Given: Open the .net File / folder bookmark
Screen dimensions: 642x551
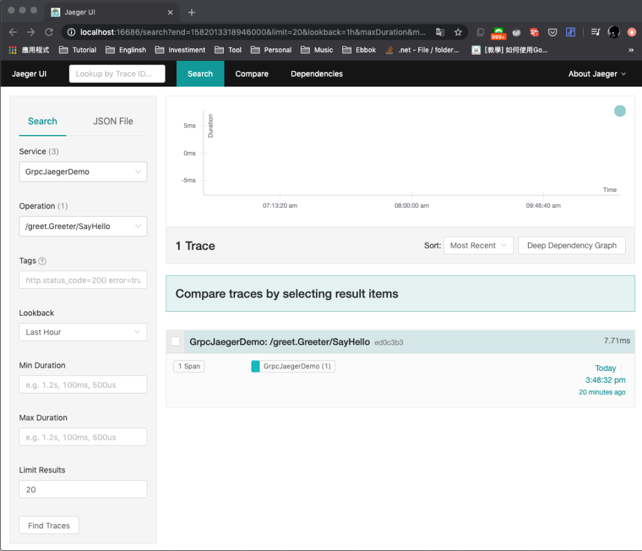Looking at the screenshot, I should pos(422,50).
